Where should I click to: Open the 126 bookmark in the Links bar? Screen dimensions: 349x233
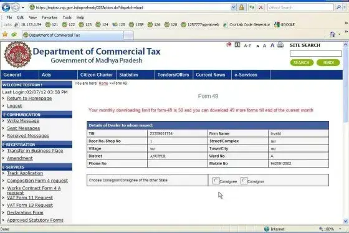pos(154,24)
